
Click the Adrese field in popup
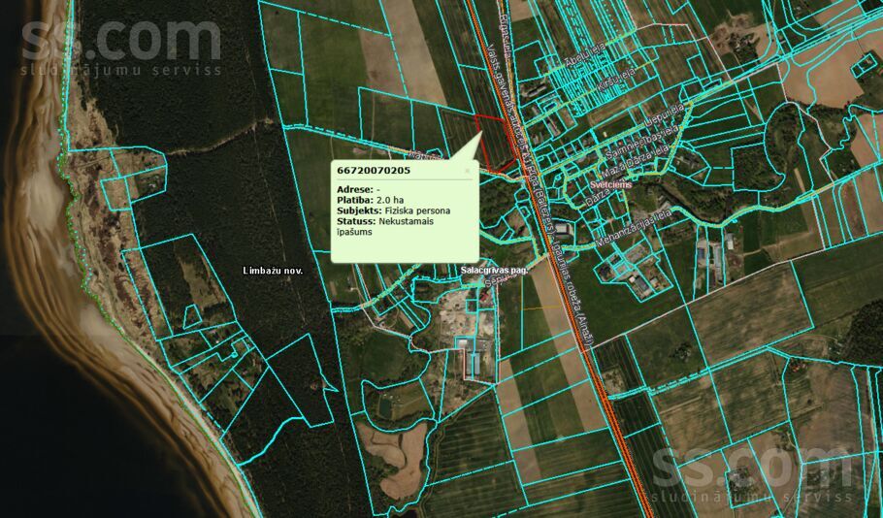point(357,187)
